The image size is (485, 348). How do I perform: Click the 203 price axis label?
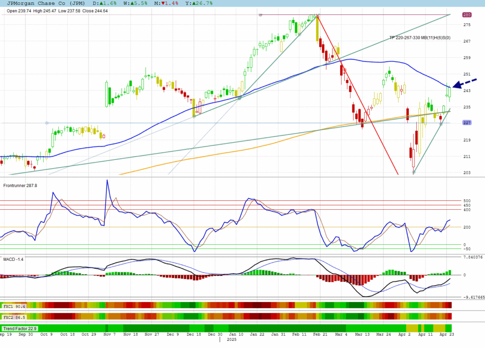pyautogui.click(x=467, y=173)
